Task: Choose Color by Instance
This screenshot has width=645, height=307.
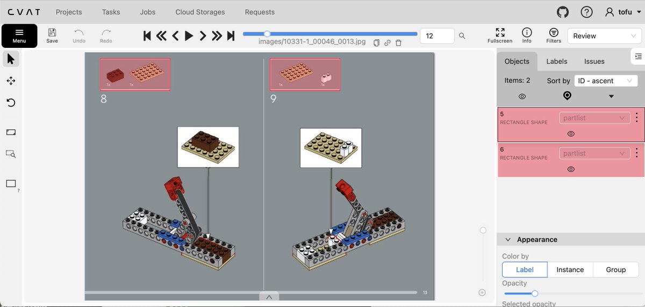Action: (570, 270)
